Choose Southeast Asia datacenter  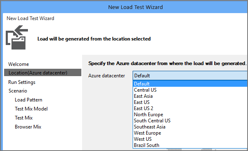coord(190,127)
